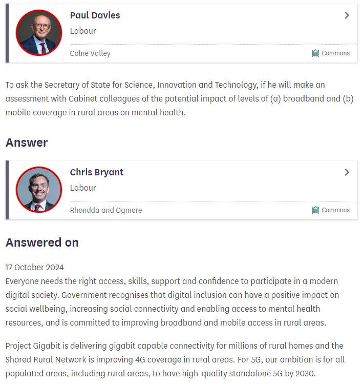Click the 17 October 2024 date

tap(35, 267)
